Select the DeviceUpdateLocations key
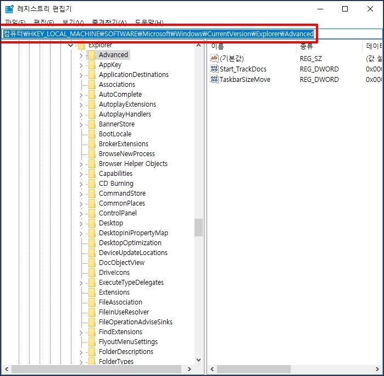The image size is (384, 376). [x=133, y=253]
